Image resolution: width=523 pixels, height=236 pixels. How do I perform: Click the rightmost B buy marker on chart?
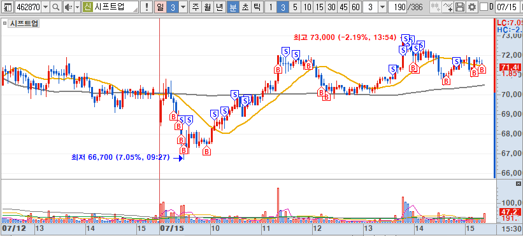coord(482,69)
